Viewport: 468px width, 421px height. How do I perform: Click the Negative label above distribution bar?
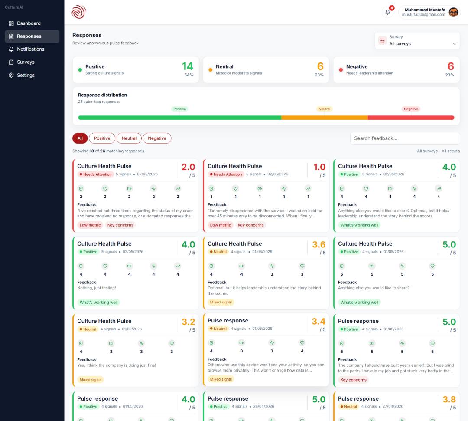pyautogui.click(x=411, y=109)
